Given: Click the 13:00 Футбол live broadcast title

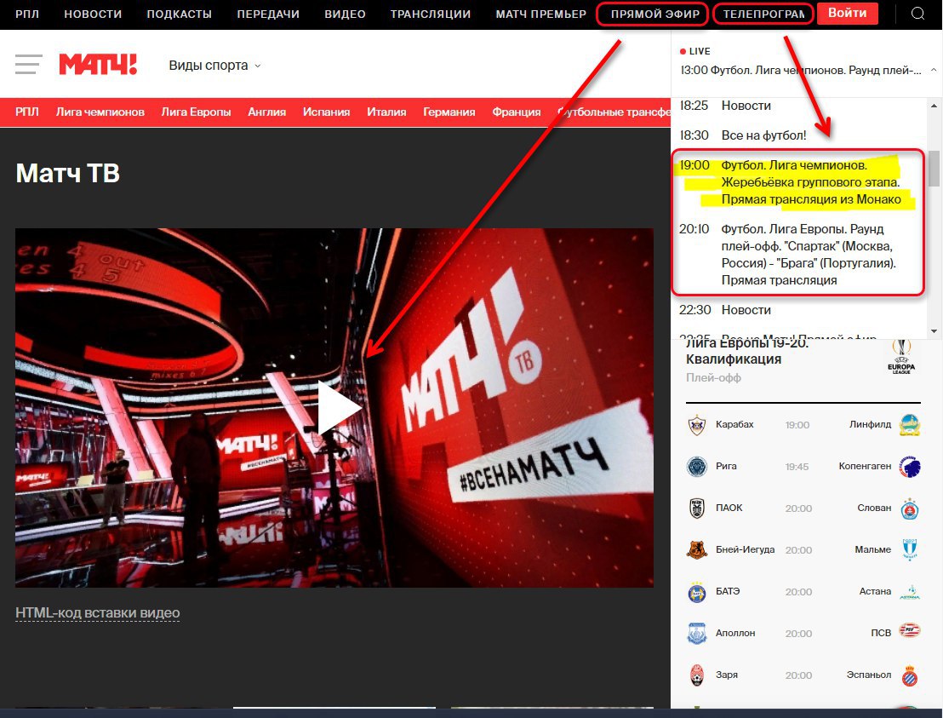Looking at the screenshot, I should point(801,71).
